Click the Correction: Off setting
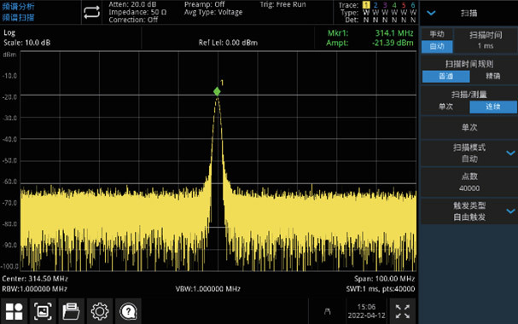This screenshot has height=324, width=518. pos(133,20)
